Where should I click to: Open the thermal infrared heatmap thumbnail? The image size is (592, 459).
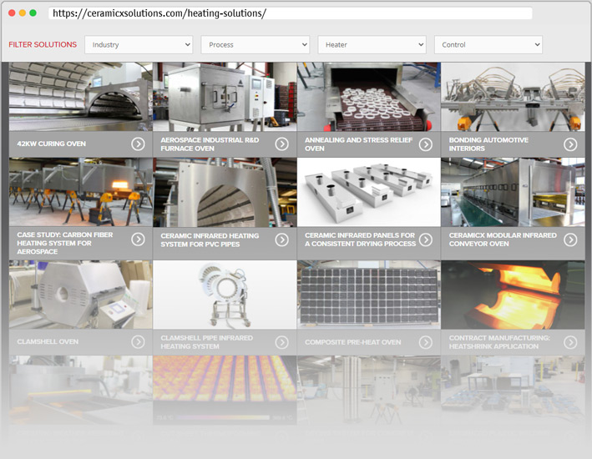coord(225,390)
